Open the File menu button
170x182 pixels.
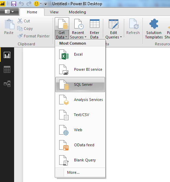[x=9, y=12]
